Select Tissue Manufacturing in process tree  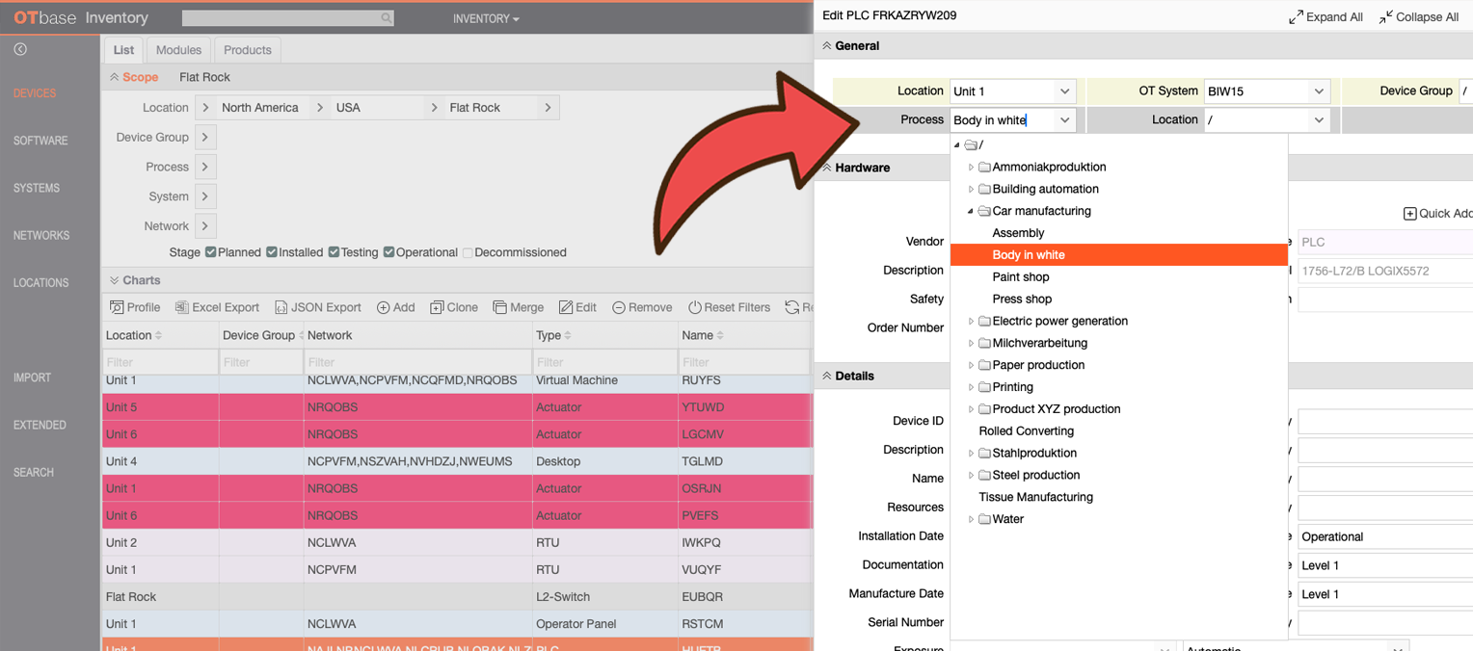coord(1035,497)
